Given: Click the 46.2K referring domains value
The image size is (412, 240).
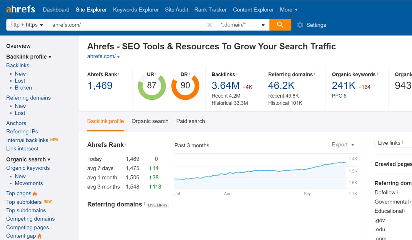Looking at the screenshot, I should tap(281, 85).
